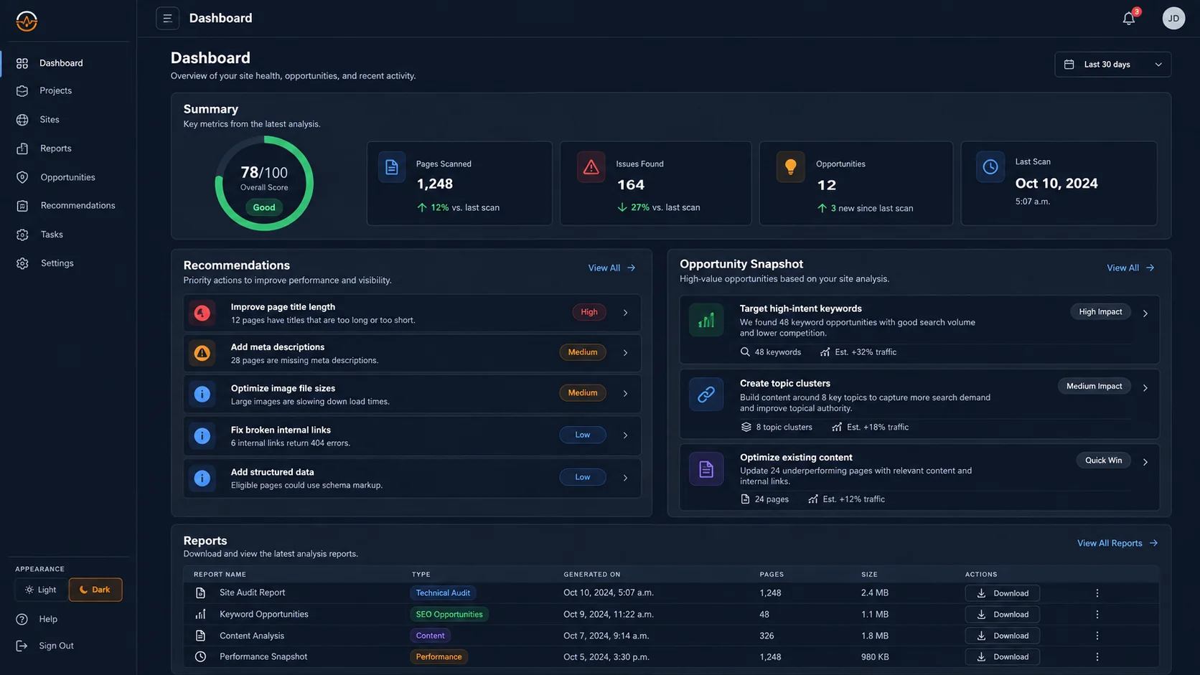Expand the Improve page title length recommendation
This screenshot has width=1200, height=675.
coord(625,313)
